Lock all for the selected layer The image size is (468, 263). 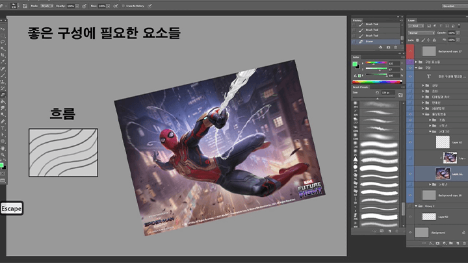(x=434, y=40)
